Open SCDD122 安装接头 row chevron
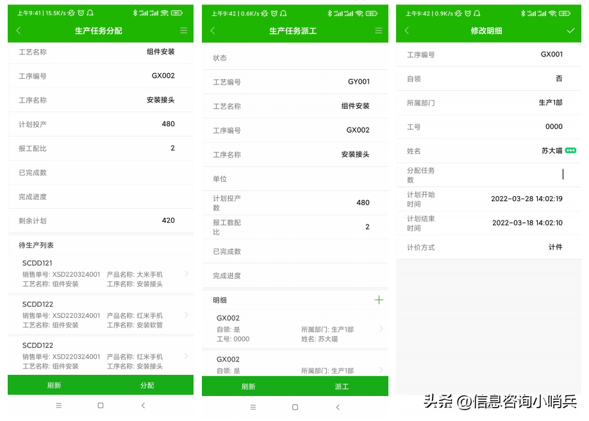Viewport: 589px width, 421px height. point(187,356)
